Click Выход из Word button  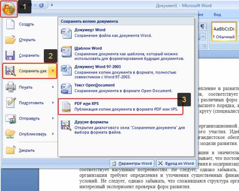pos(176,163)
